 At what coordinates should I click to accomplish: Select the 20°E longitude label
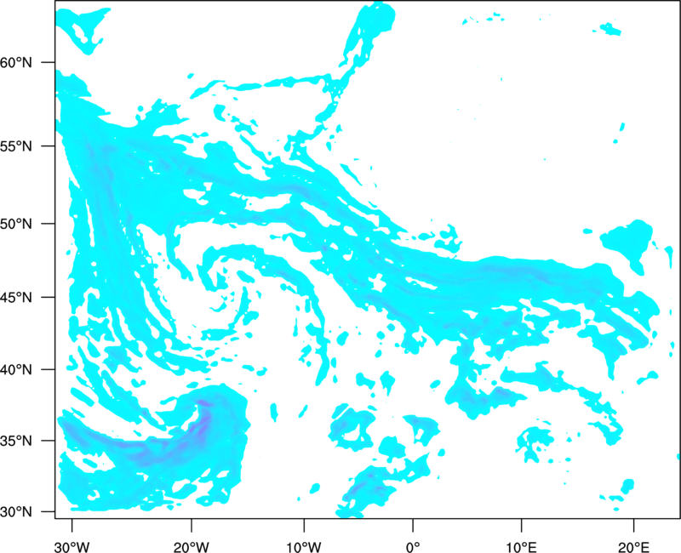[633, 547]
